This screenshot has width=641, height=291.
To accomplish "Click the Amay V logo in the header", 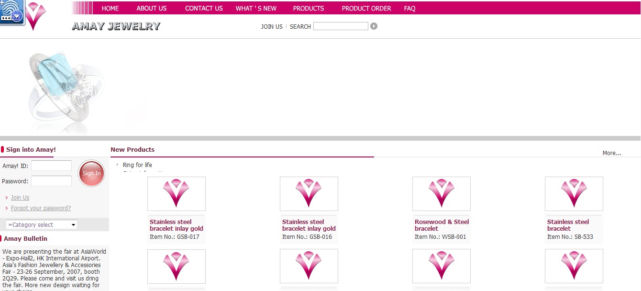I will [x=35, y=16].
